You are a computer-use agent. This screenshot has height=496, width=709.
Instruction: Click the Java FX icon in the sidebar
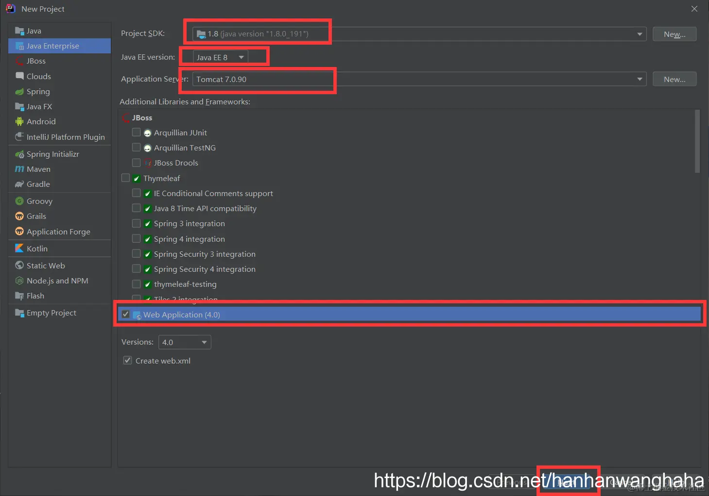[19, 106]
